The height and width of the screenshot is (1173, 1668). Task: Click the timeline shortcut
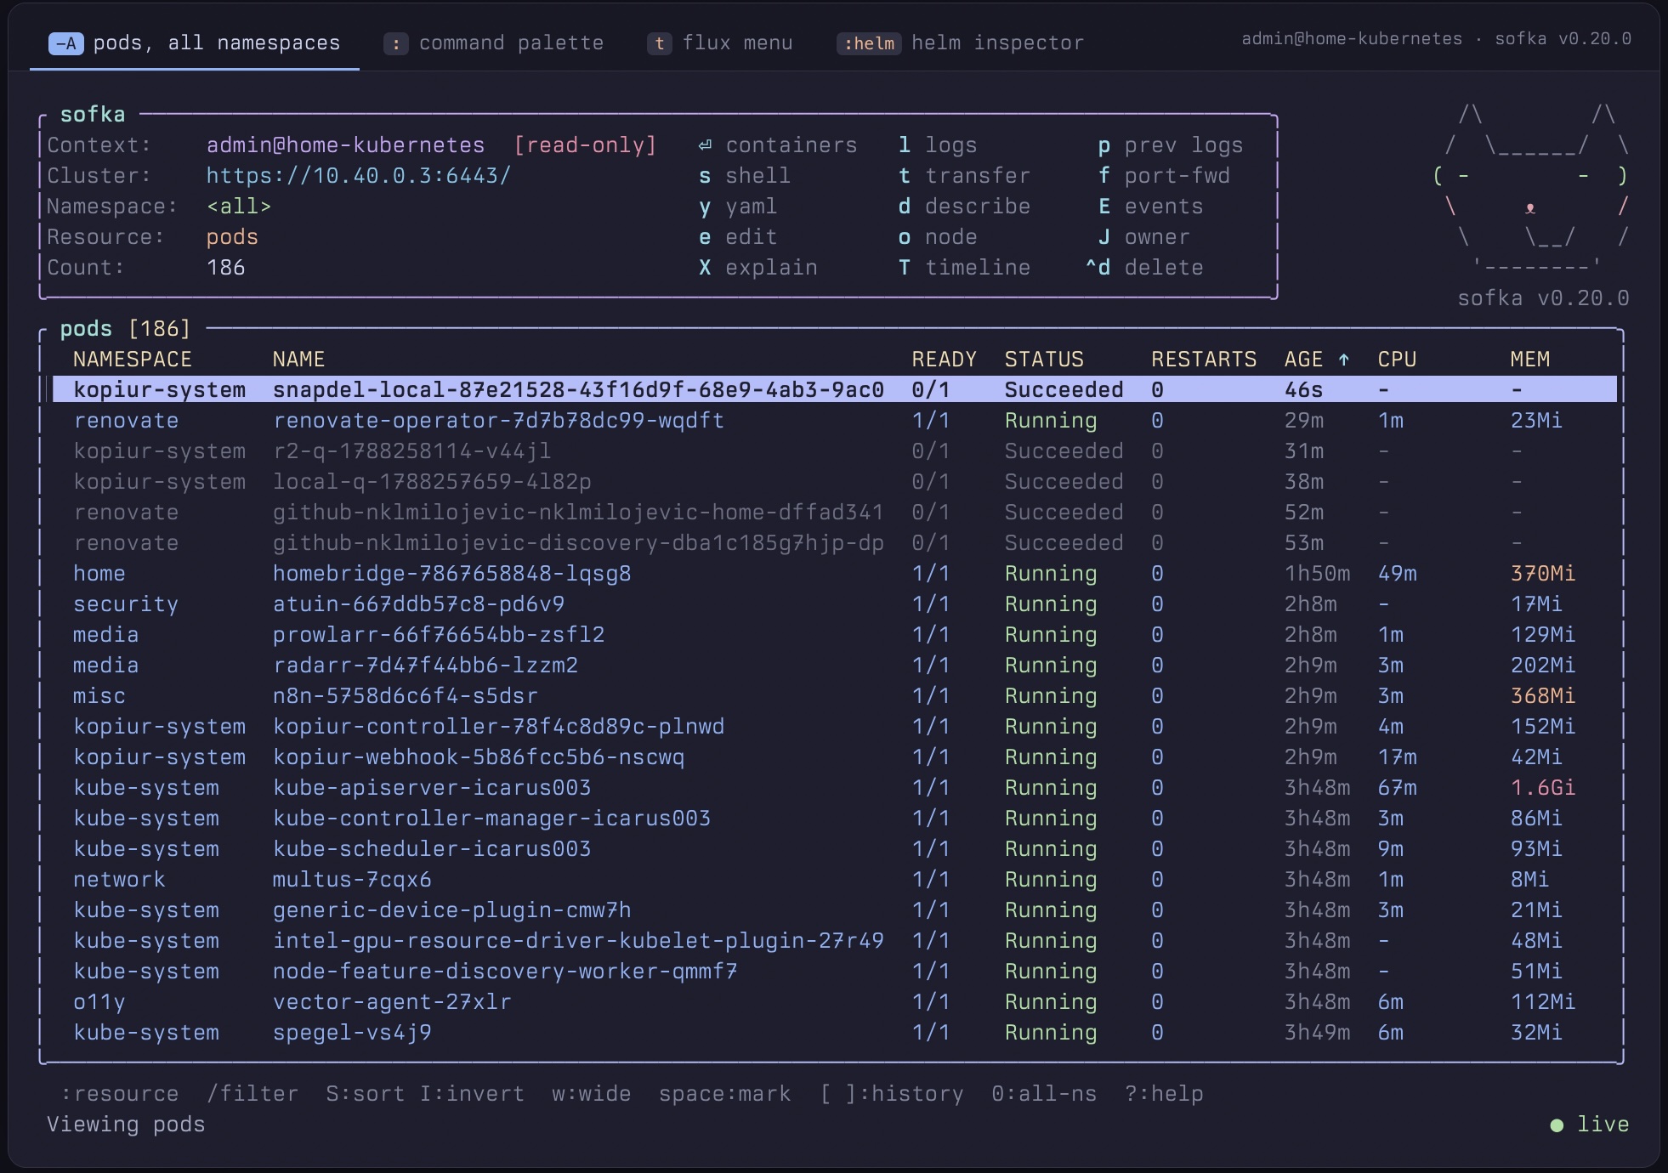[x=964, y=268]
